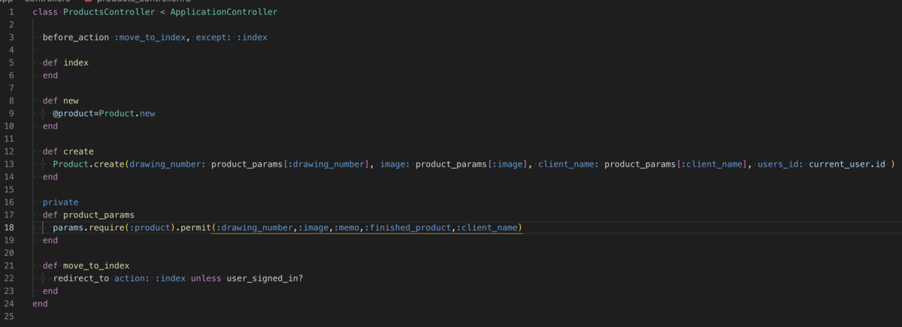Image resolution: width=902 pixels, height=327 pixels.
Task: Click line number 5 in the gutter
Action: [x=11, y=63]
